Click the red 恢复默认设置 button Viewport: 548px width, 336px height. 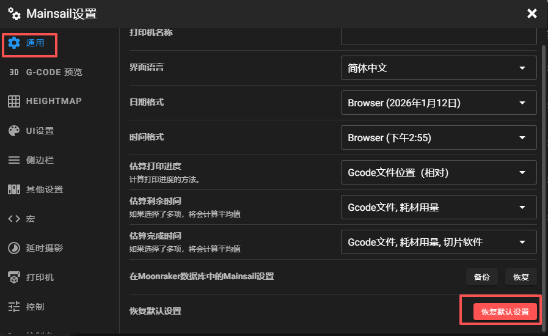pos(505,312)
